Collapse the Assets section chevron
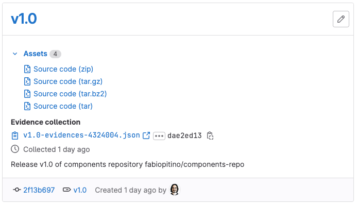This screenshot has height=205, width=357. pyautogui.click(x=15, y=54)
